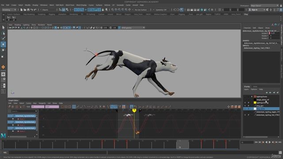
Task: Open the Deform menu
Action: point(107,5)
